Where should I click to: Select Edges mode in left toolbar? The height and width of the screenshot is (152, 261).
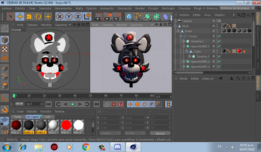pyautogui.click(x=5, y=77)
